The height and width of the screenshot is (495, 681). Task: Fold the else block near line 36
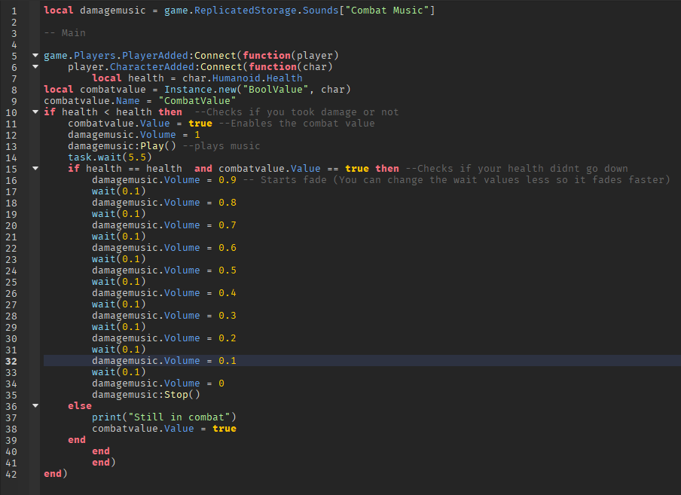[35, 405]
